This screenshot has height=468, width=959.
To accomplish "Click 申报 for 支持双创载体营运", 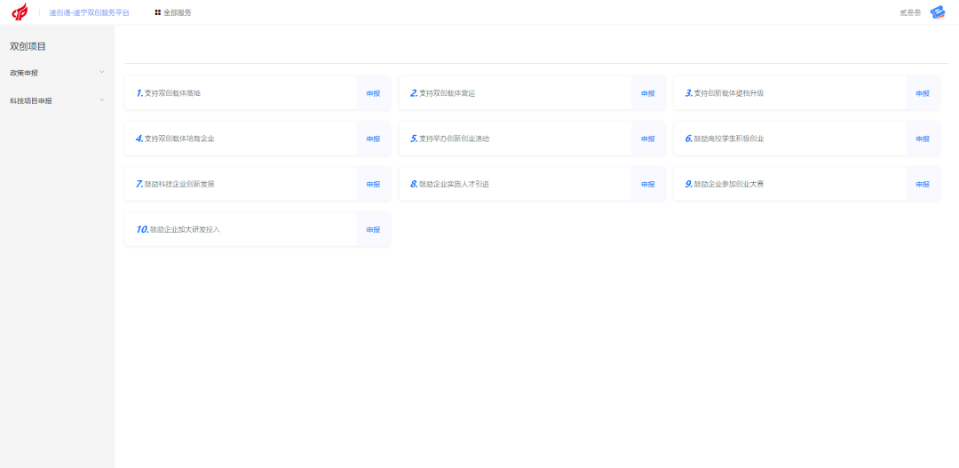I will (648, 93).
